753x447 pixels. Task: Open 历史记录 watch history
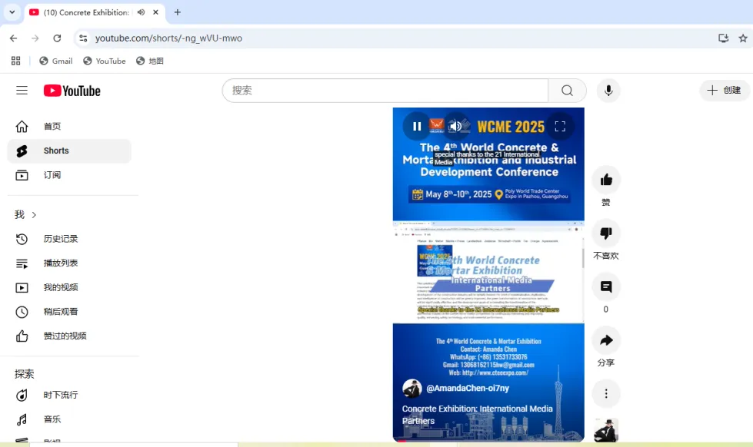(69, 239)
